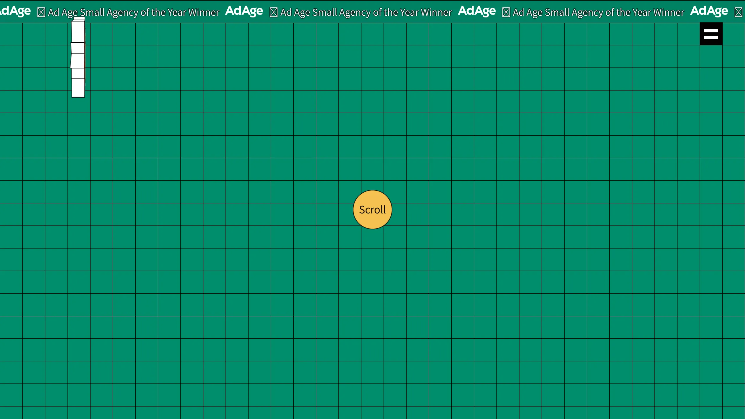Click the third AdAge logo in the ticker
Viewport: 745px width, 419px height.
(x=476, y=11)
